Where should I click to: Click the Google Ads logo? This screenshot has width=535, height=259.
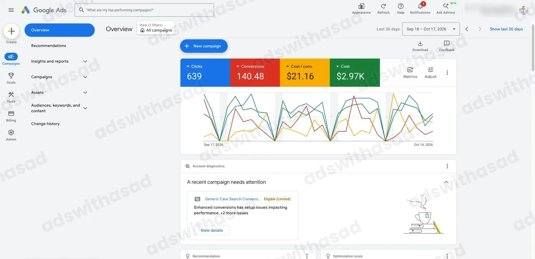44,10
